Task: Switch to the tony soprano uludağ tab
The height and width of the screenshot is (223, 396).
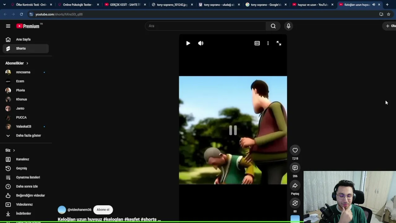Action: click(219, 5)
